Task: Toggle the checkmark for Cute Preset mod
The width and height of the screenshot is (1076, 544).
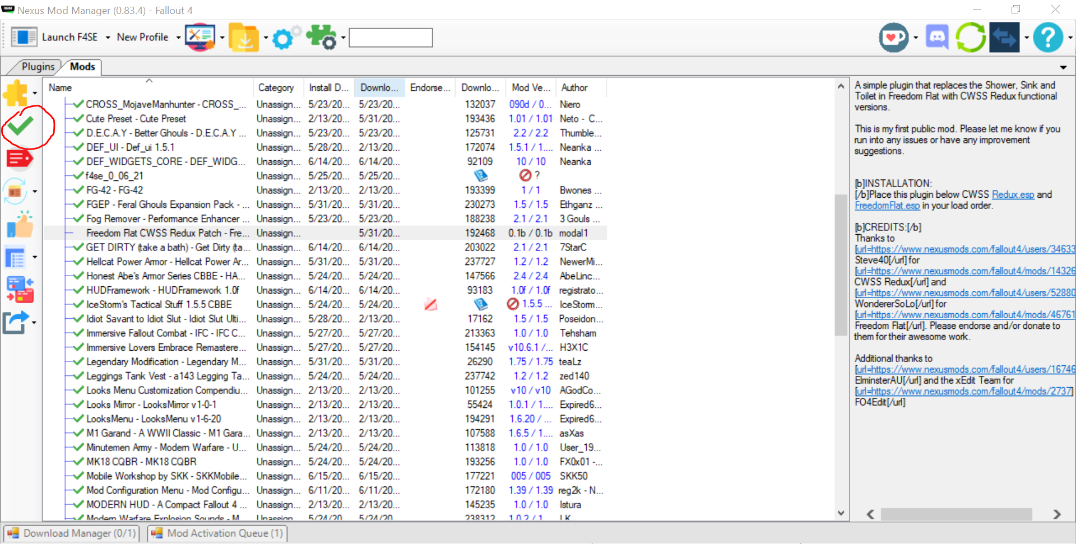Action: (78, 119)
